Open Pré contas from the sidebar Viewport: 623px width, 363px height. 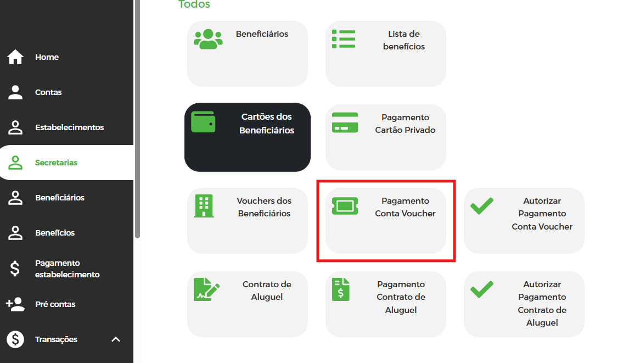coord(55,304)
